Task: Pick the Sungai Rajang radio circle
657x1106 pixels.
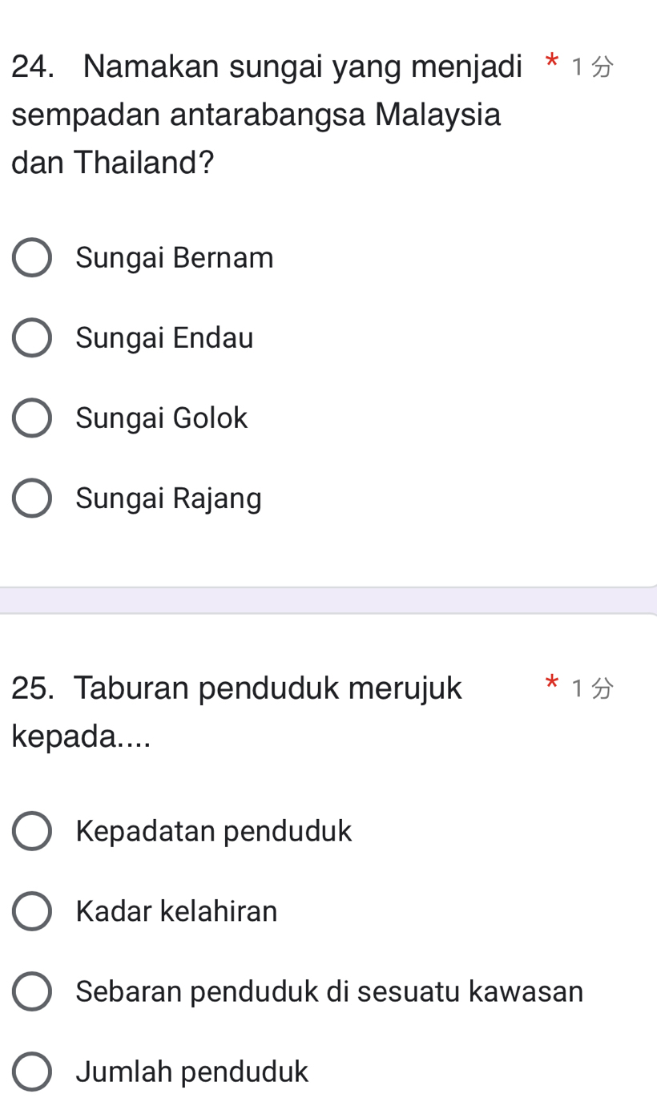Action: (x=32, y=499)
